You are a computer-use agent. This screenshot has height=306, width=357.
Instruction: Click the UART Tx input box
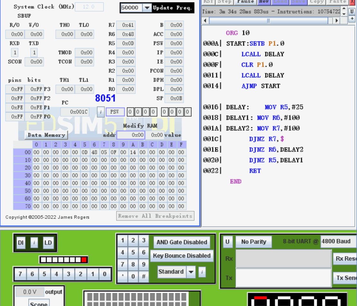[x=283, y=278]
